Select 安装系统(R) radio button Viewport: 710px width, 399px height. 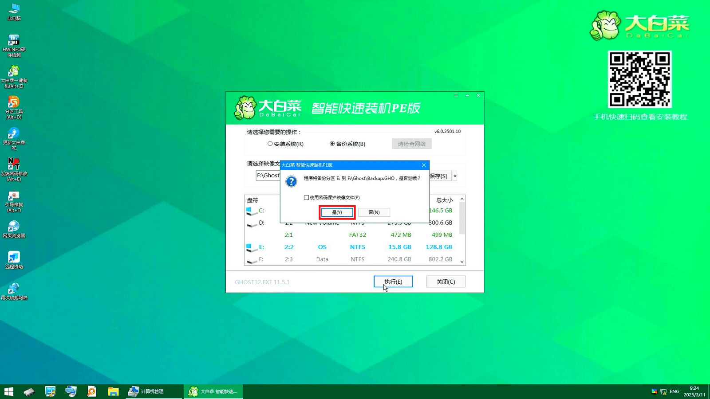[x=285, y=144]
